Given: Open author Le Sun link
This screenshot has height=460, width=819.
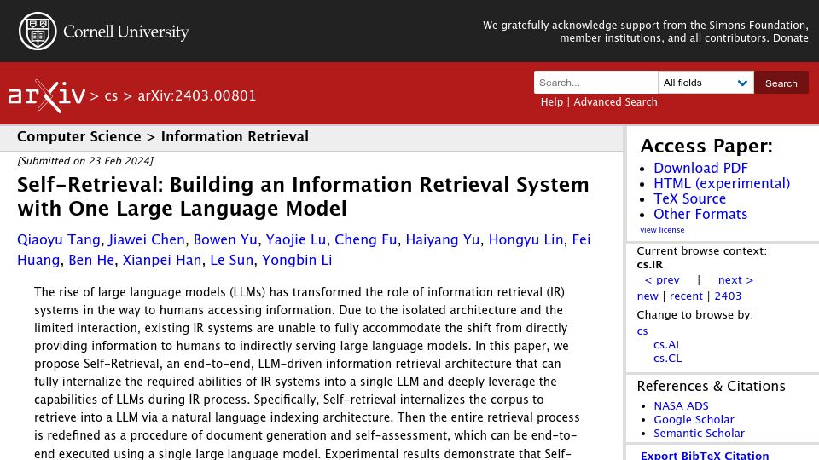Looking at the screenshot, I should click(x=231, y=261).
